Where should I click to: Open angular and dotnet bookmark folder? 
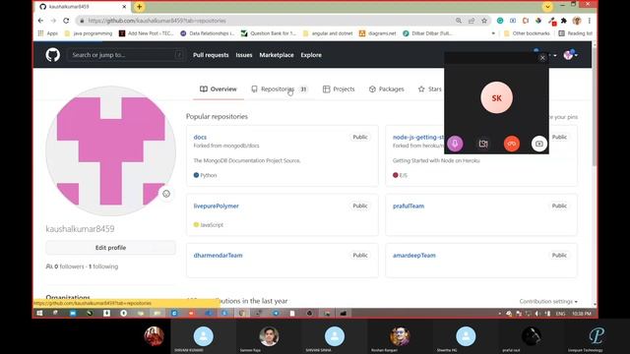point(328,33)
